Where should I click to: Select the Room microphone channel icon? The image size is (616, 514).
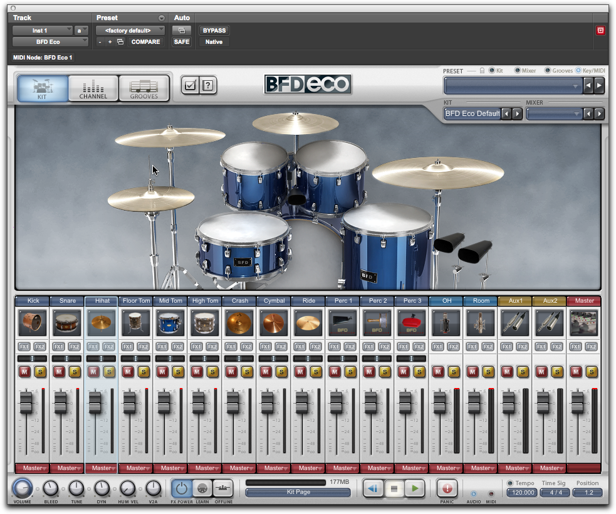pos(481,323)
